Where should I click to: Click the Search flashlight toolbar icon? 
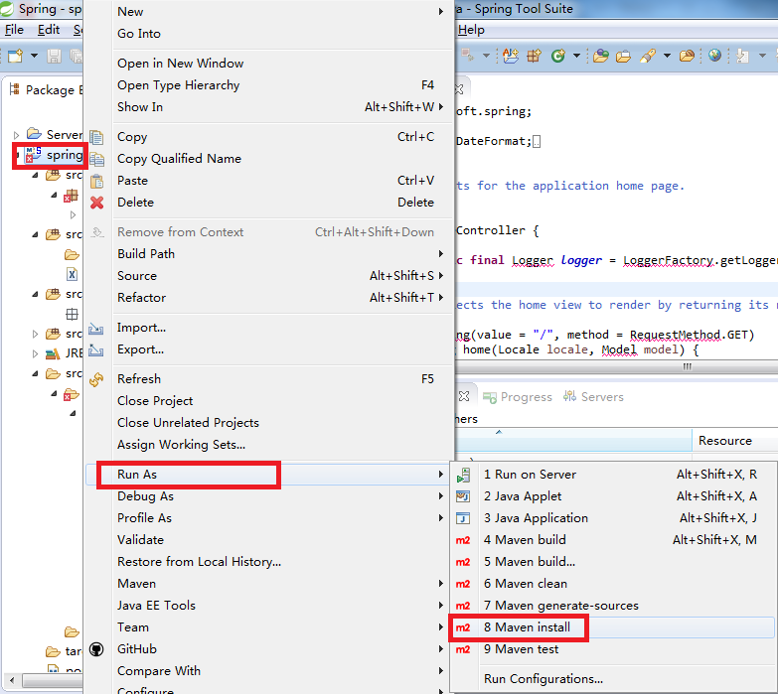647,56
